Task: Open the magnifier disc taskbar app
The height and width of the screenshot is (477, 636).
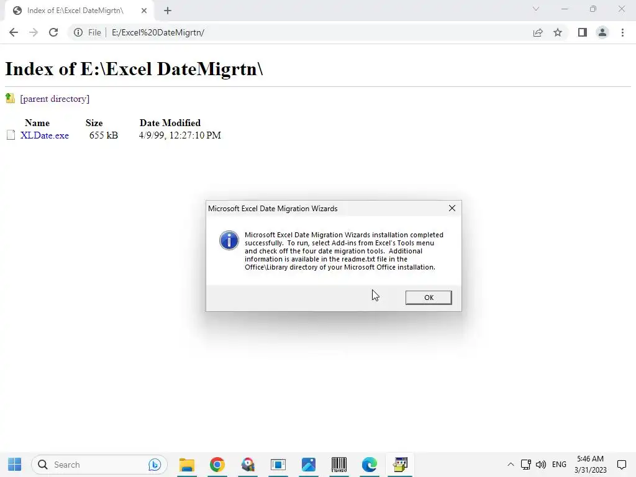Action: pos(248,465)
